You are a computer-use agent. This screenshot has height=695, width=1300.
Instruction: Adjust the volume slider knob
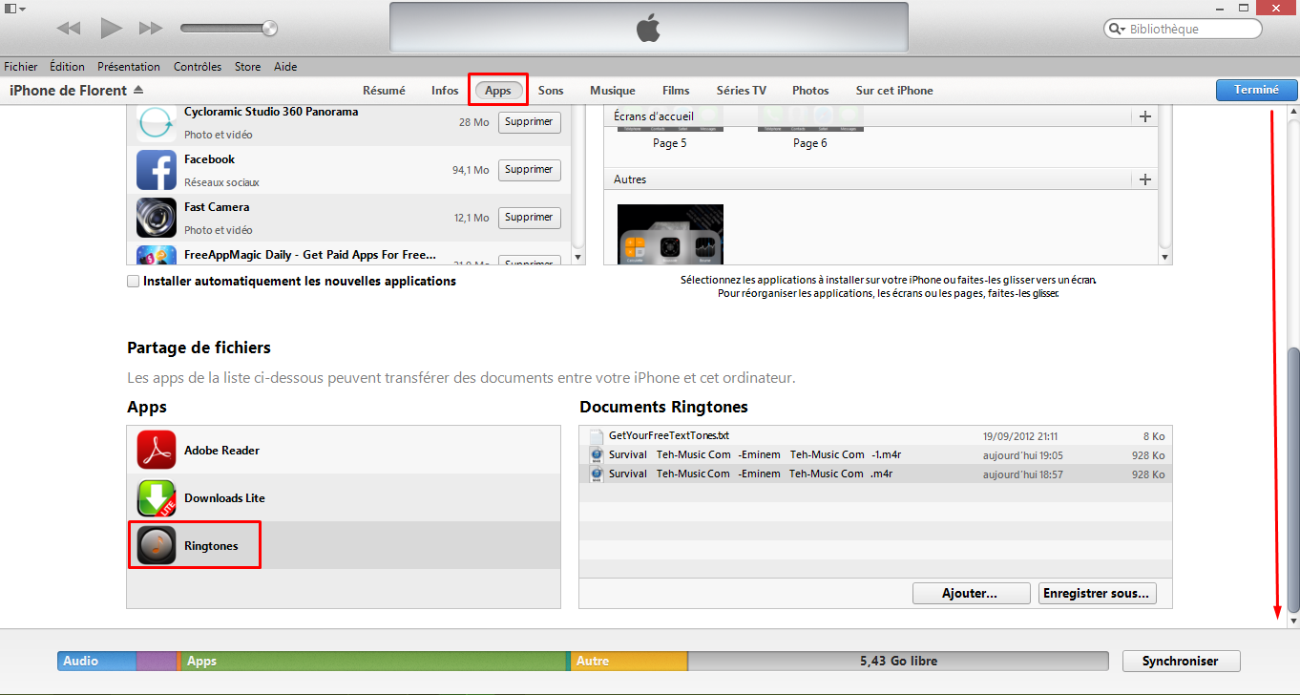point(269,28)
